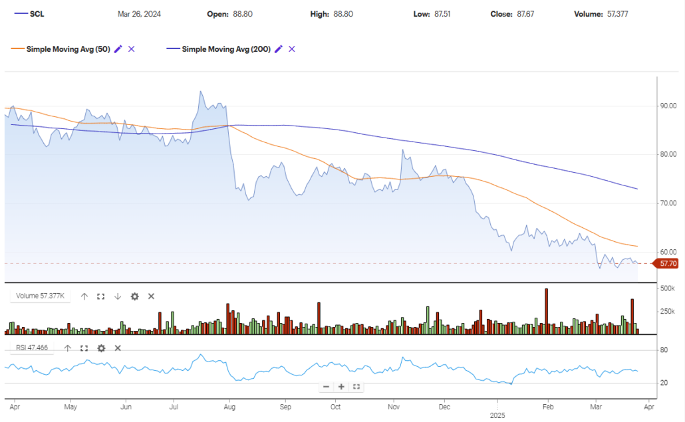Select the tallest red volume bar near Feb
The width and height of the screenshot is (685, 422).
pos(546,311)
